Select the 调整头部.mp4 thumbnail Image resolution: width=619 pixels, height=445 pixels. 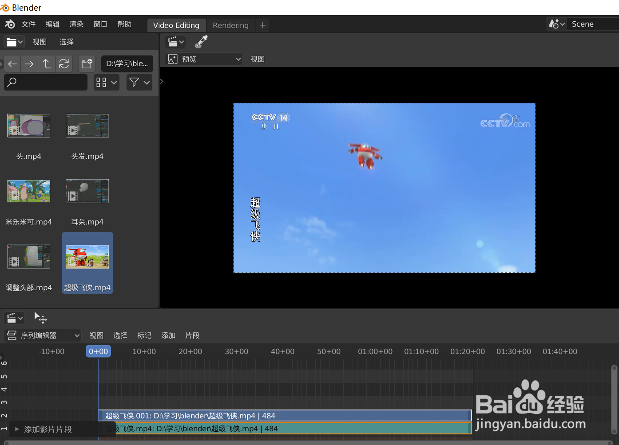(x=28, y=257)
